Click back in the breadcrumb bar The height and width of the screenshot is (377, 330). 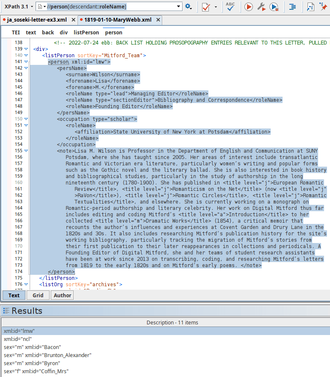(48, 33)
